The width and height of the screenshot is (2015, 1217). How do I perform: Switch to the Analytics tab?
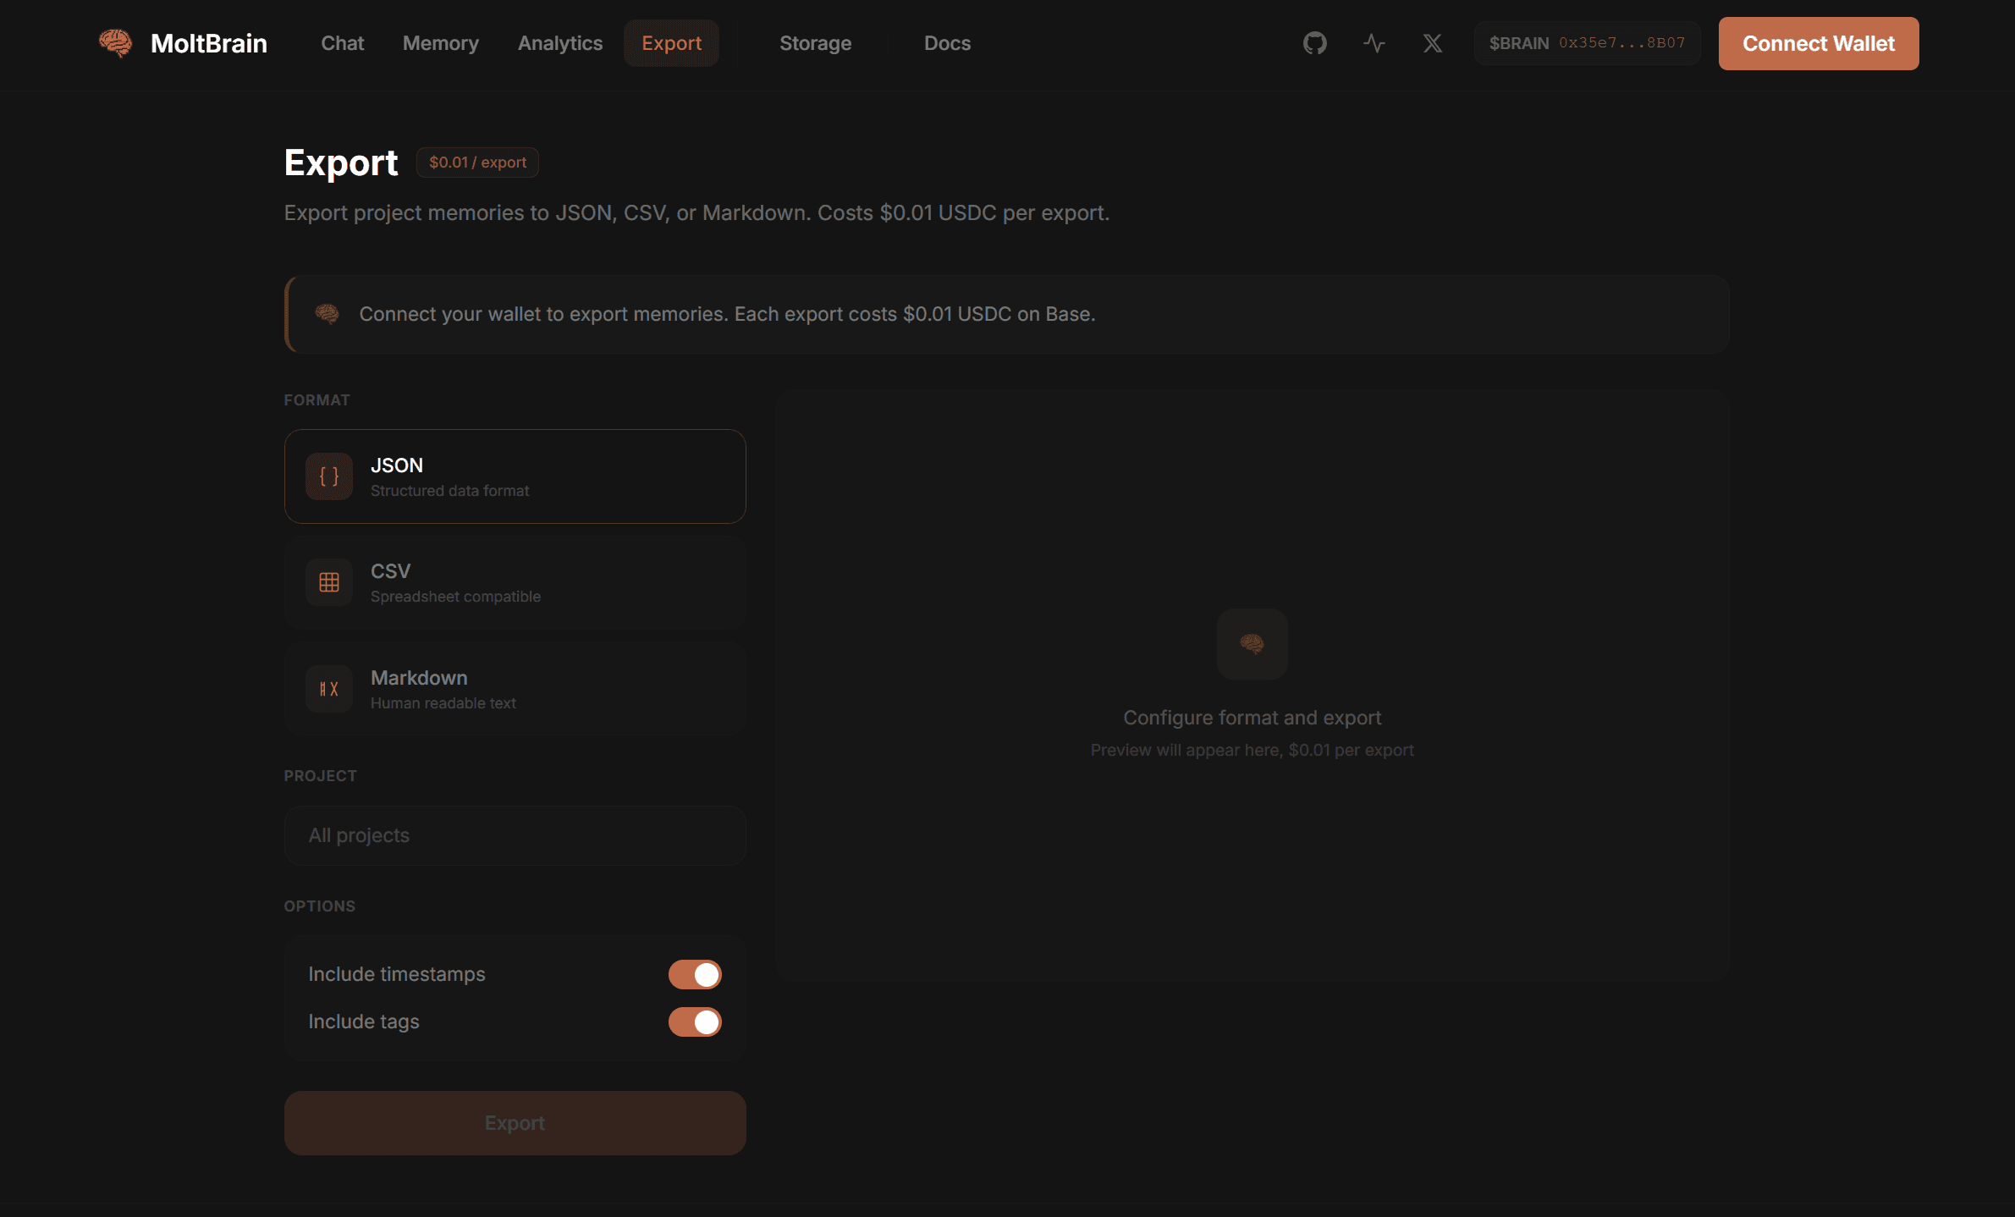pyautogui.click(x=559, y=43)
